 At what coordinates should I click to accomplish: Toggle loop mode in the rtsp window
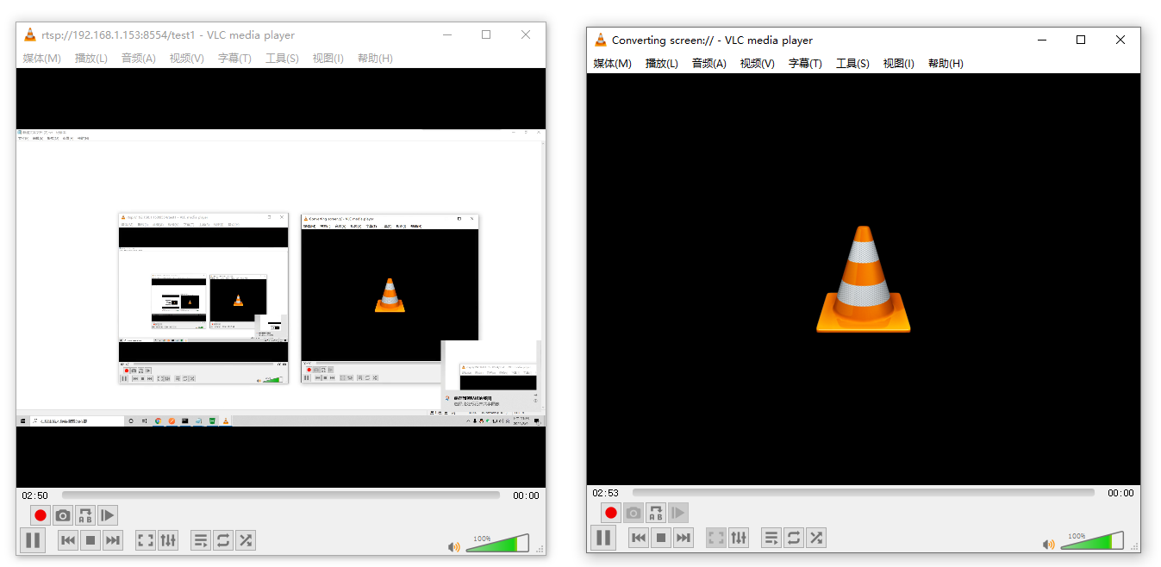(223, 540)
